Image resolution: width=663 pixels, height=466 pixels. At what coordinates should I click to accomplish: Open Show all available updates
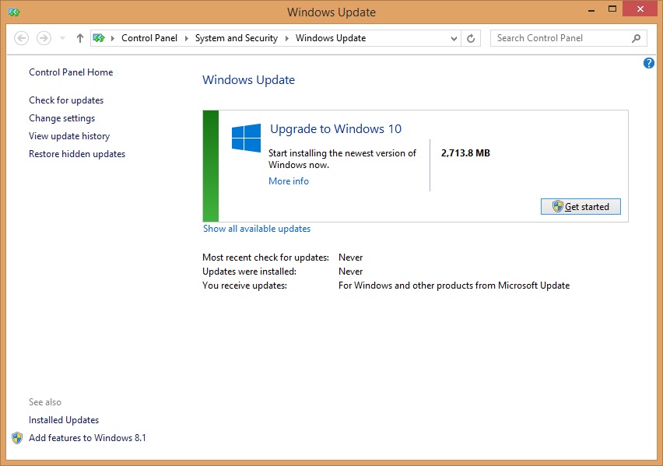257,229
